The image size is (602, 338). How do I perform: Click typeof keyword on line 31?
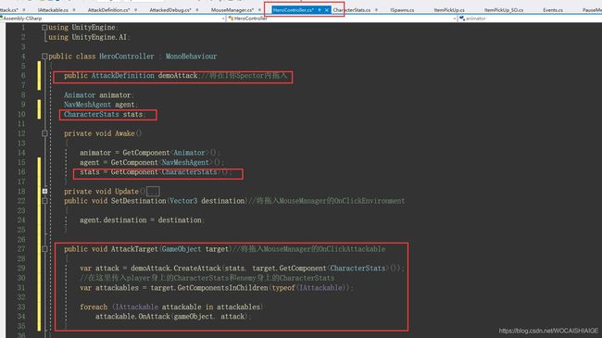tap(283, 288)
